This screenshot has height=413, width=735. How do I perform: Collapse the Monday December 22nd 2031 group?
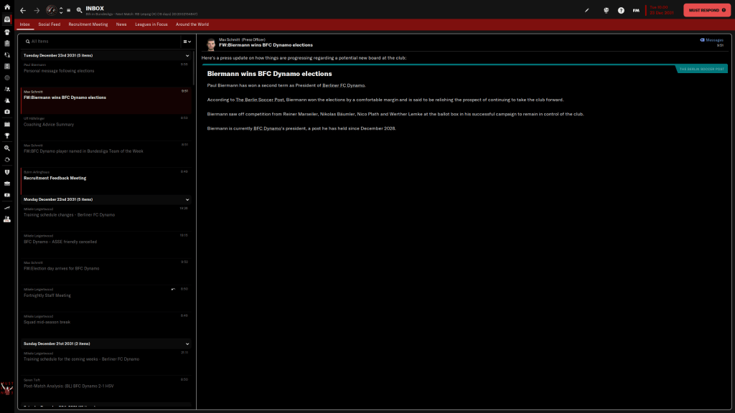click(187, 199)
